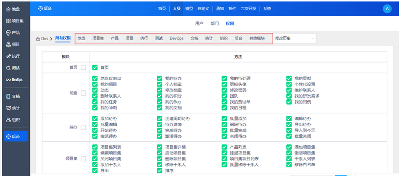
Task: Uncheck 修改密码 permission
Action: point(224,90)
